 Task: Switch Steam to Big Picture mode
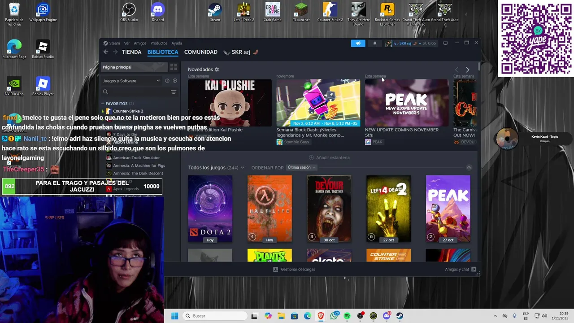[445, 43]
